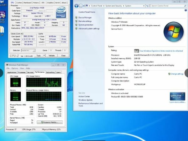
Task: Select the Performance tab in Task Manager
Action: (40, 72)
